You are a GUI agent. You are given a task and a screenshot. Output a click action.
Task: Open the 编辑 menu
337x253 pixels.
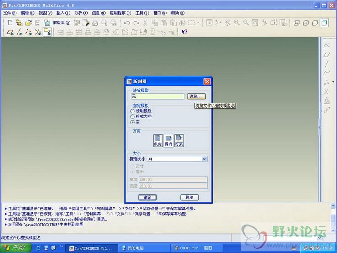point(27,13)
